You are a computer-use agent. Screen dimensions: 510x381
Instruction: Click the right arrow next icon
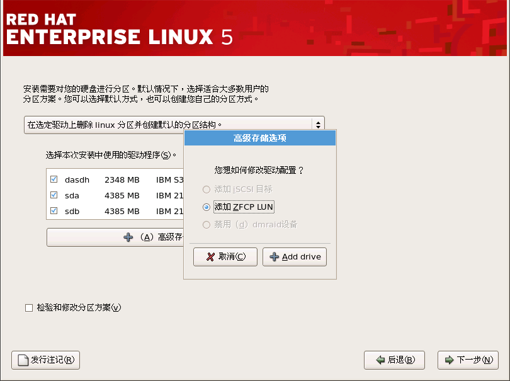point(449,360)
